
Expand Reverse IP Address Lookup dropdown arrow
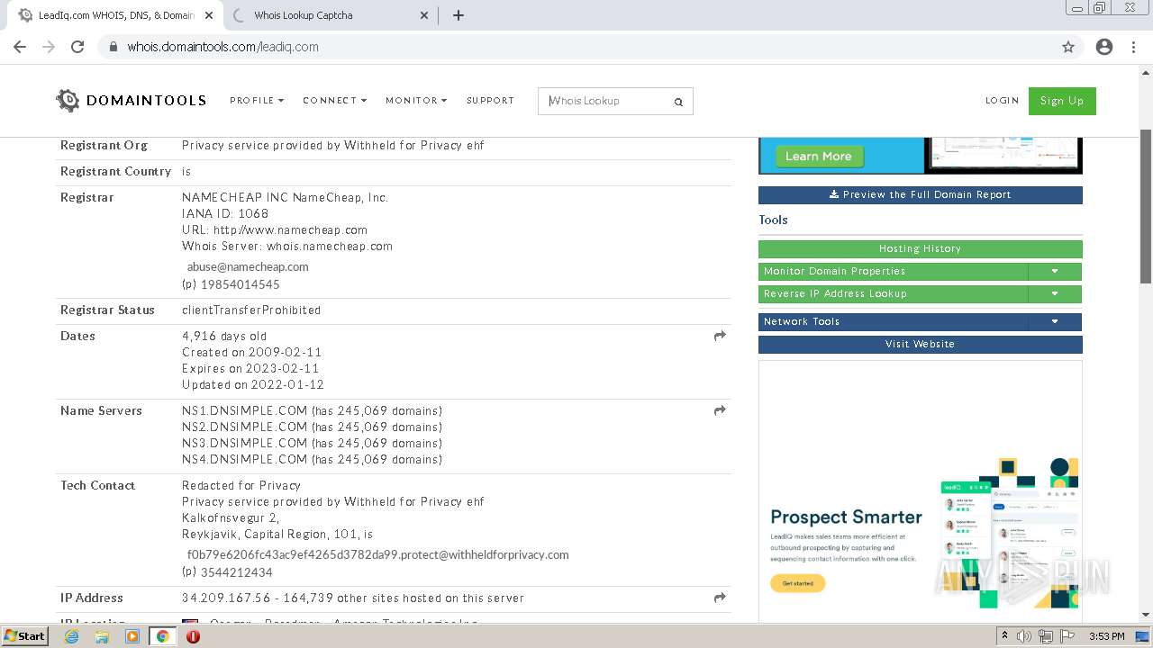coord(1055,293)
